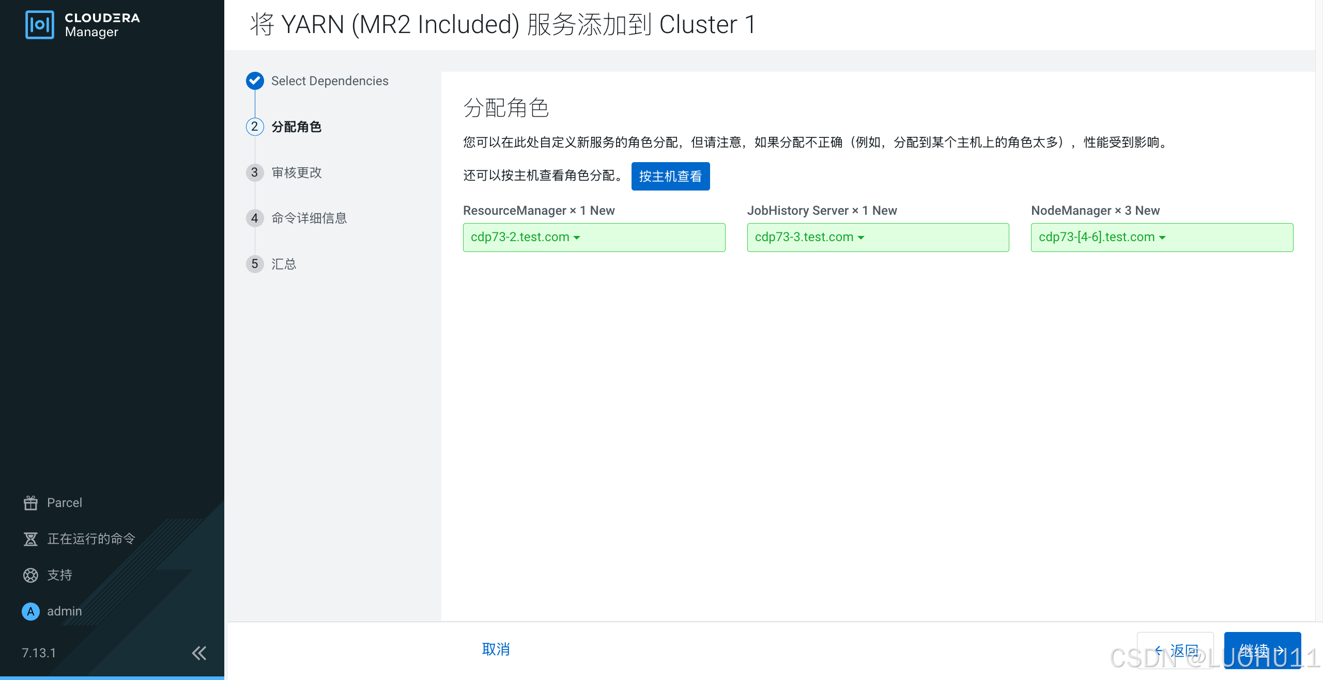Click the step 3 number circle

(x=255, y=172)
